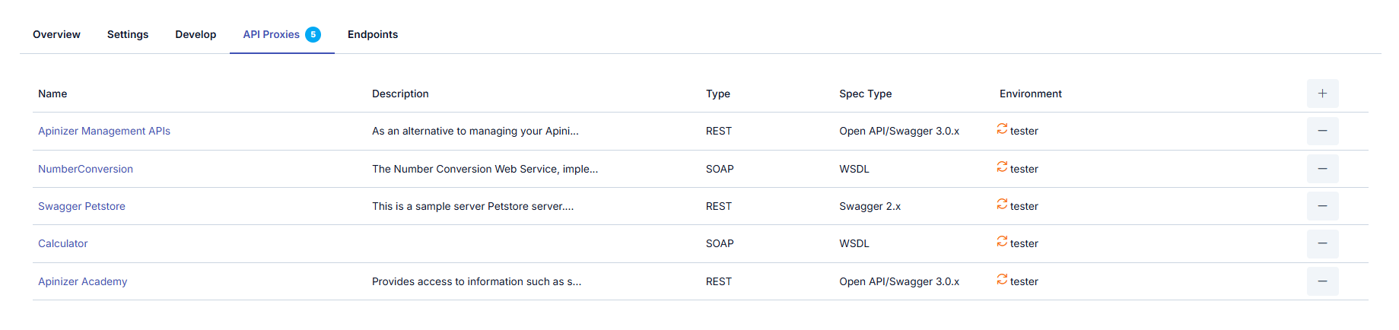Select the Endpoints tab
This screenshot has height=330, width=1399.
(x=373, y=34)
